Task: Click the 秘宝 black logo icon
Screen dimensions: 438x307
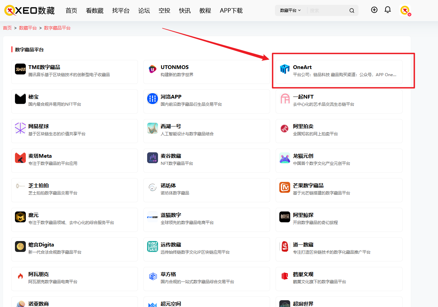Action: coord(20,99)
